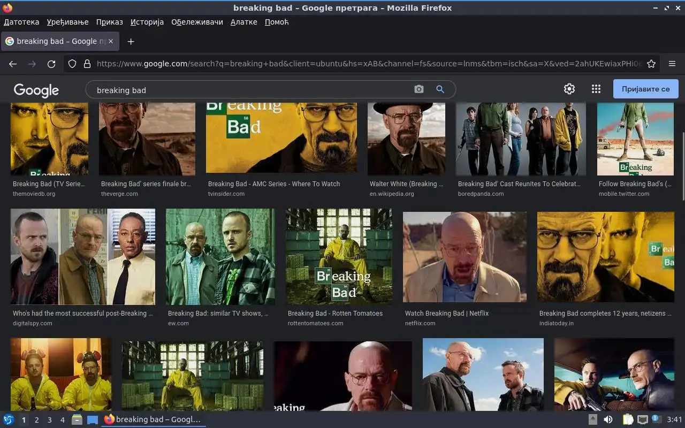Image resolution: width=685 pixels, height=428 pixels.
Task: Search by image with the camera icon
Action: (x=419, y=89)
